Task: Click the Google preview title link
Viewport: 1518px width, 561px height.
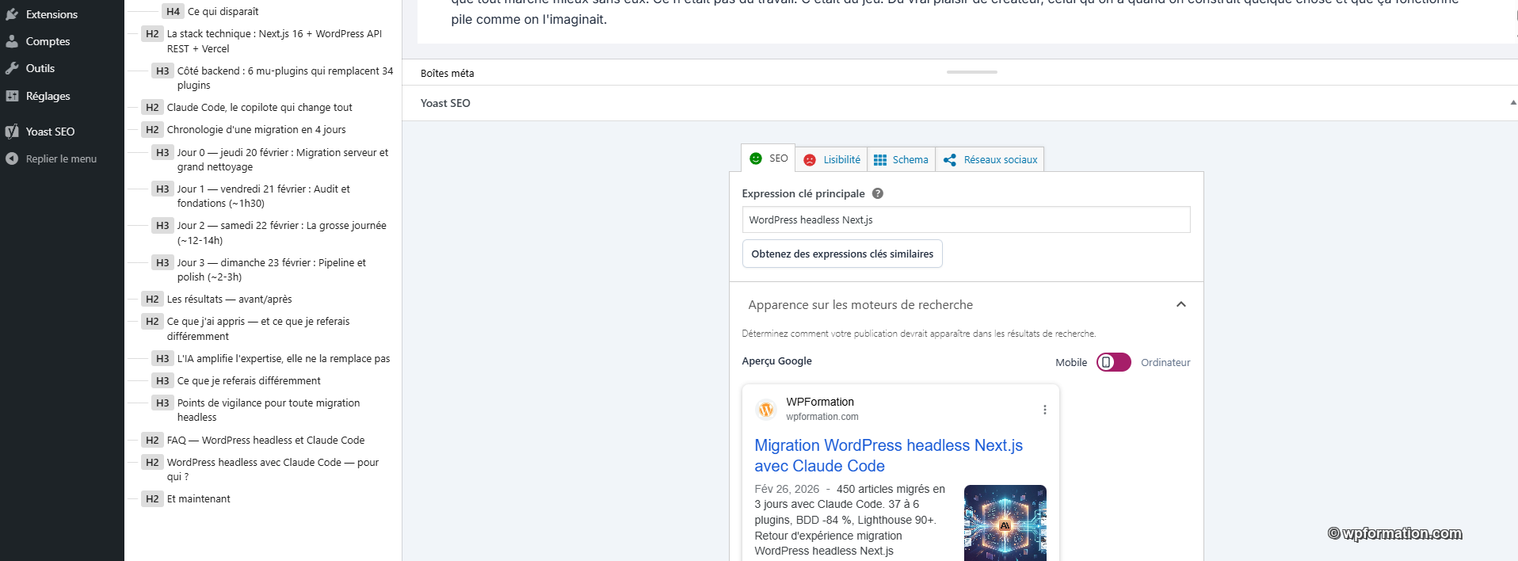Action: pos(888,456)
